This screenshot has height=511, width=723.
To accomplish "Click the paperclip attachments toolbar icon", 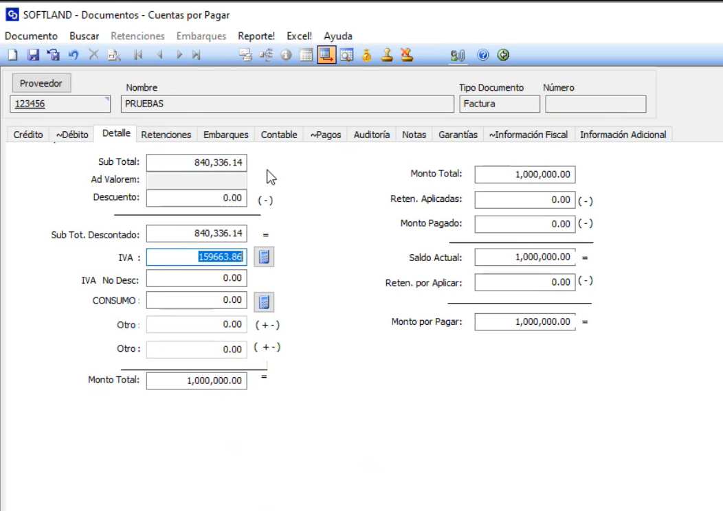I will tap(458, 56).
